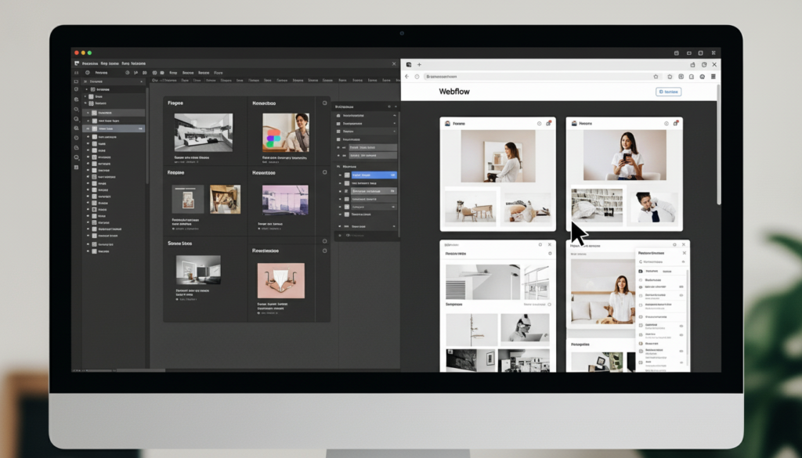Image resolution: width=802 pixels, height=458 pixels.
Task: Click the bookmark star in the address bar
Action: tap(656, 77)
